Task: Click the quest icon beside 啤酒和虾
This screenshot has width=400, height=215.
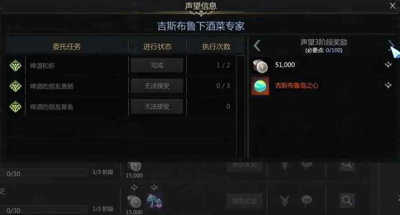Action: 15,66
